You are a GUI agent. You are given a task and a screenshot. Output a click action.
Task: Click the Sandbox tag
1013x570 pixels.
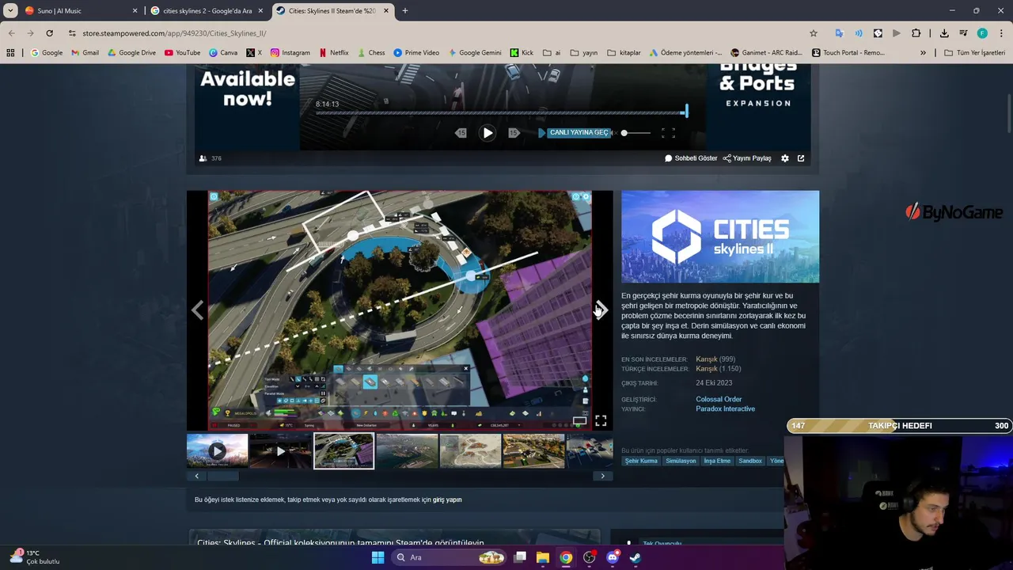tap(750, 461)
